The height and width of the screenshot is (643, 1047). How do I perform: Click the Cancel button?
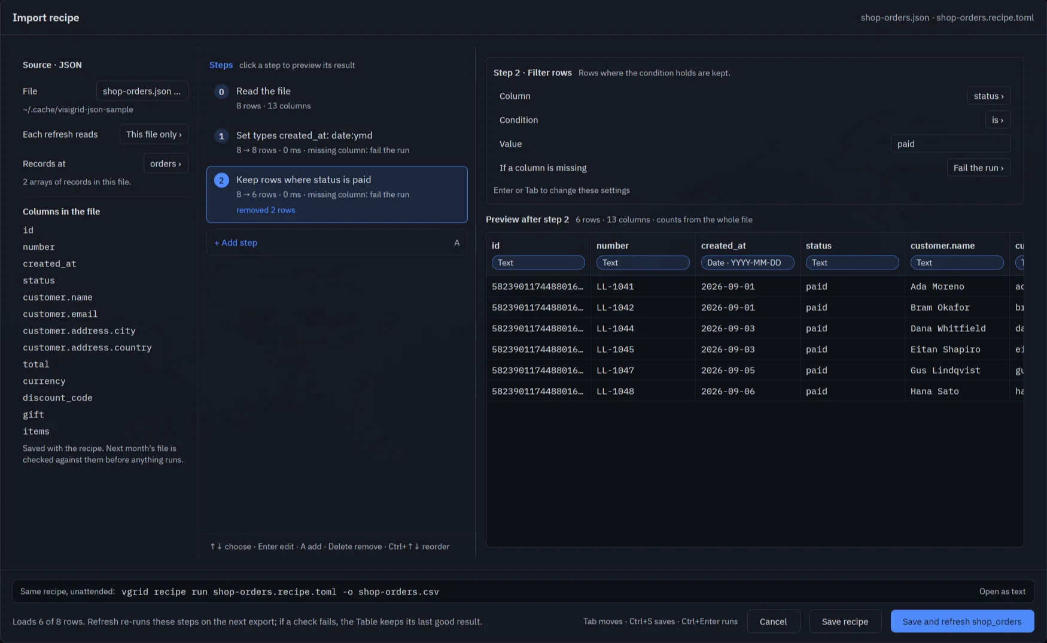click(x=773, y=621)
